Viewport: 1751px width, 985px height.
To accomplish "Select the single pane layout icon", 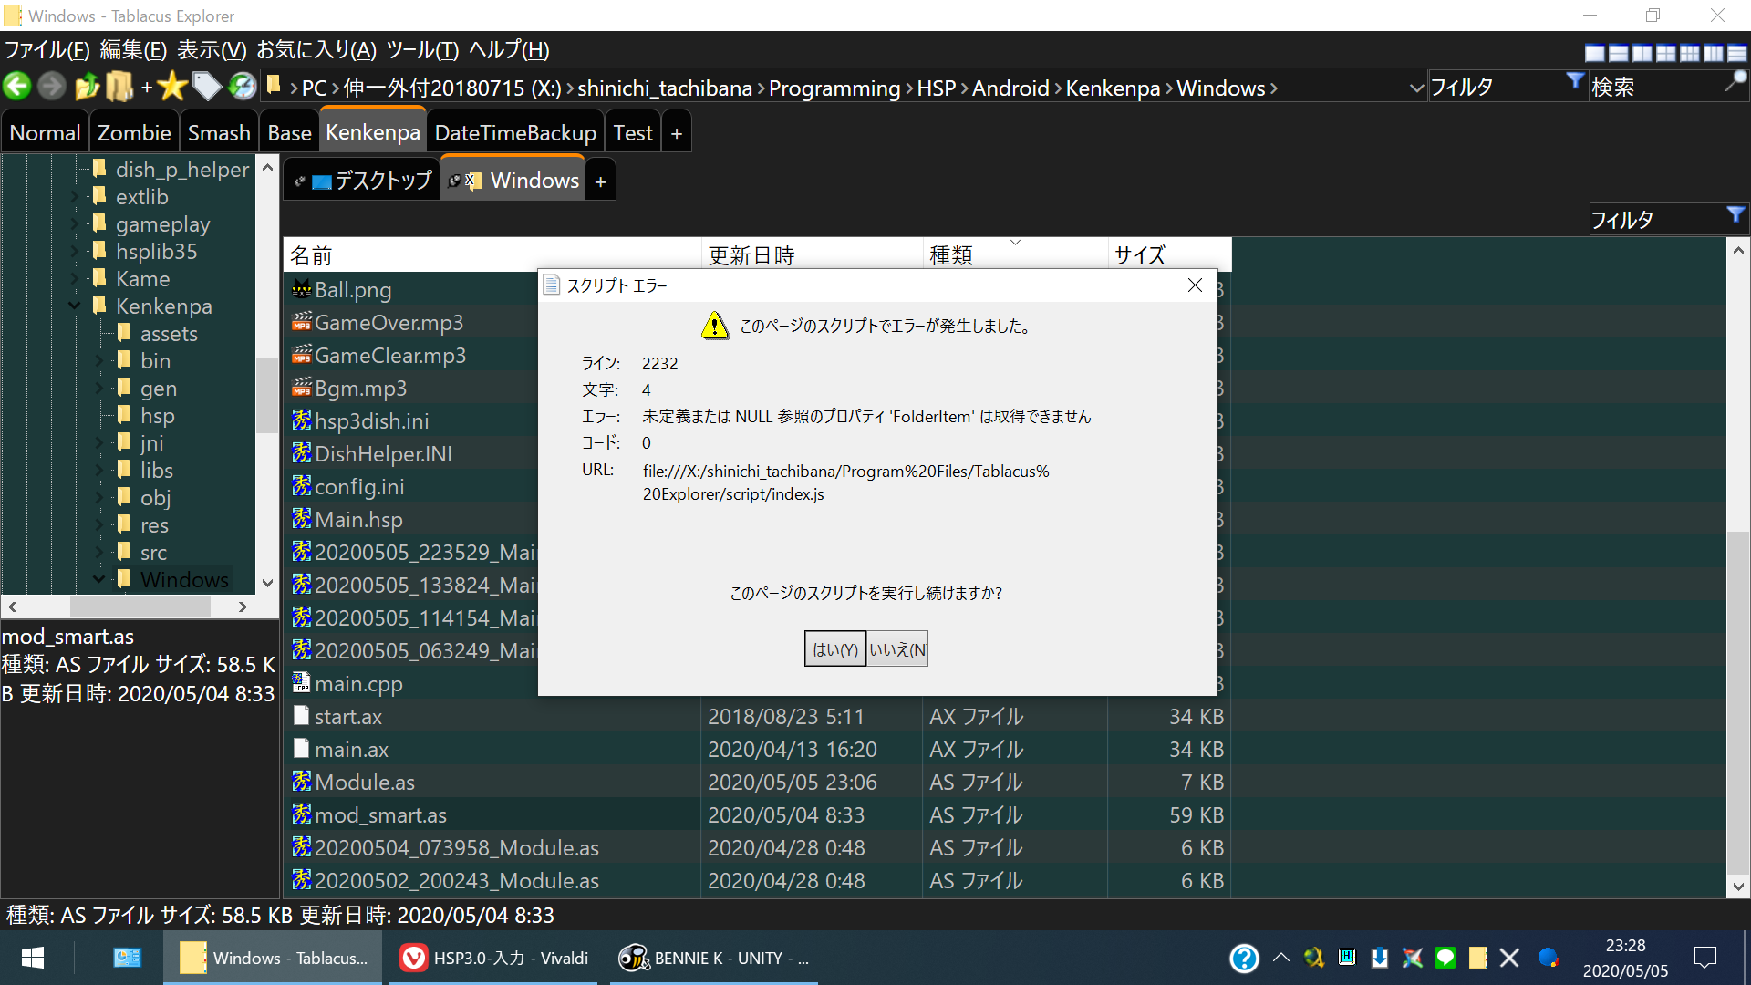I will click(1595, 53).
